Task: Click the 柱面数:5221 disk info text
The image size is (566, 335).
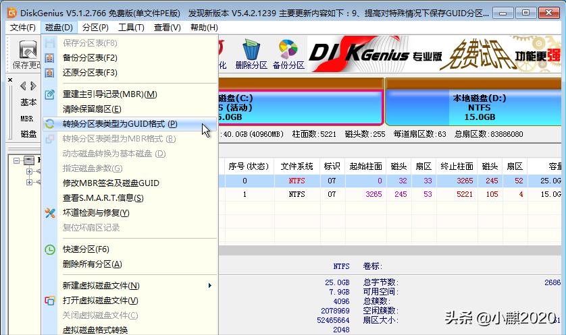Action: (314, 134)
